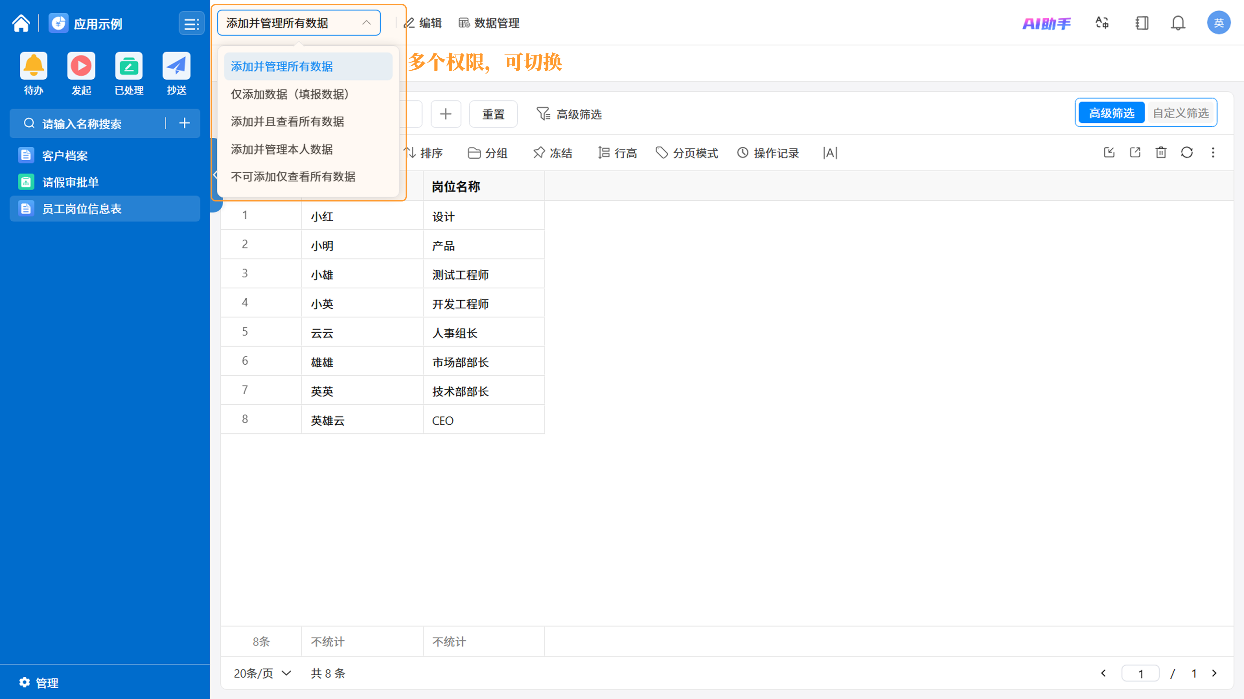Select cell 云云
Image resolution: width=1244 pixels, height=699 pixels.
[x=363, y=333]
